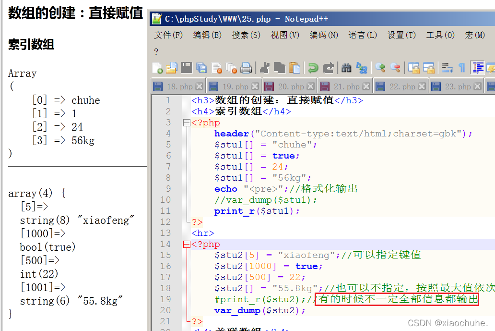Open the 视图(V) menu

pyautogui.click(x=285, y=35)
